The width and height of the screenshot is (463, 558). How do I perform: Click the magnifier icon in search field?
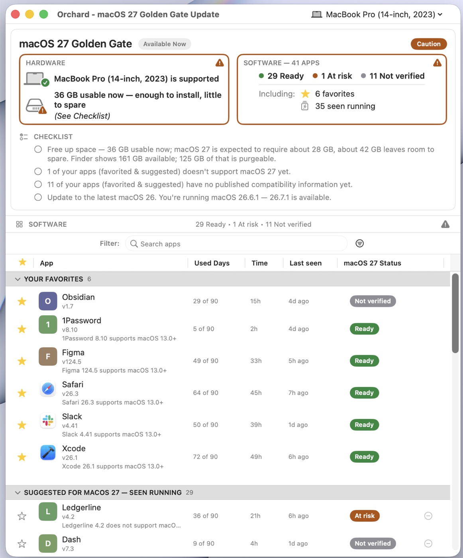[134, 244]
